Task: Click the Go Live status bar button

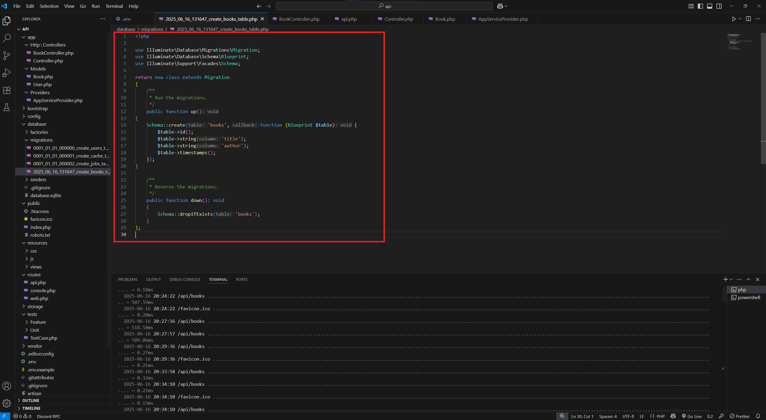Action: (x=691, y=416)
